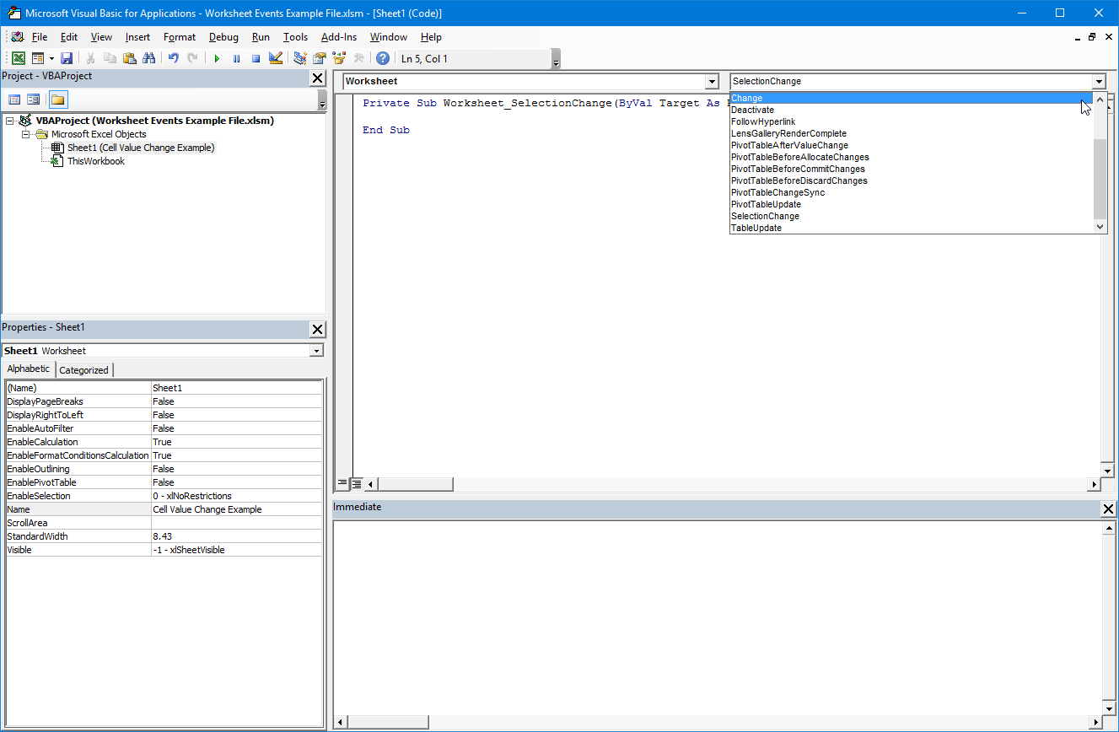Select Change from the procedure list
This screenshot has width=1119, height=732.
point(747,98)
